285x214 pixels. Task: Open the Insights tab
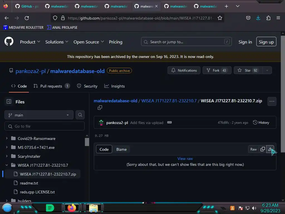pos(114,86)
